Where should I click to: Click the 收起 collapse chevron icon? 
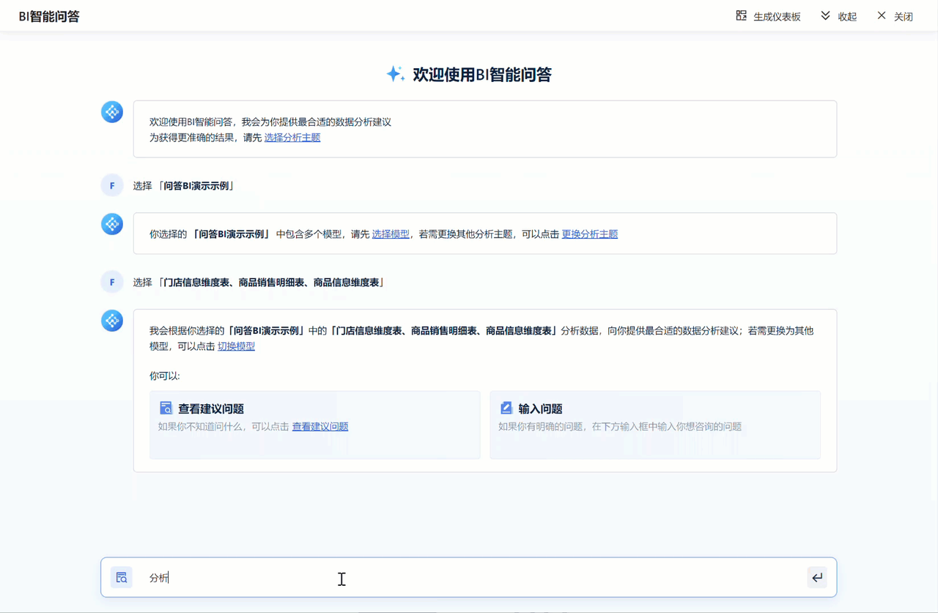[x=825, y=15]
